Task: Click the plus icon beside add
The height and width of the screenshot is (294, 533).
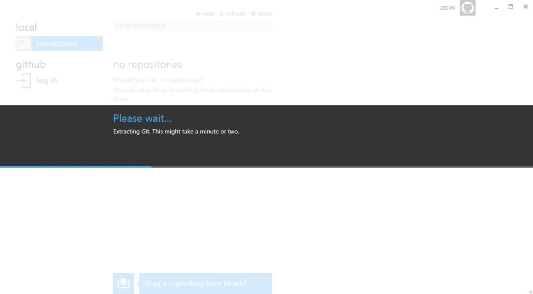Action: click(x=198, y=14)
